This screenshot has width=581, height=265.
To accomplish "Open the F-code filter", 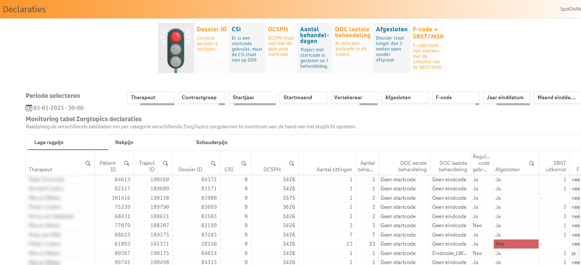I will (x=456, y=98).
